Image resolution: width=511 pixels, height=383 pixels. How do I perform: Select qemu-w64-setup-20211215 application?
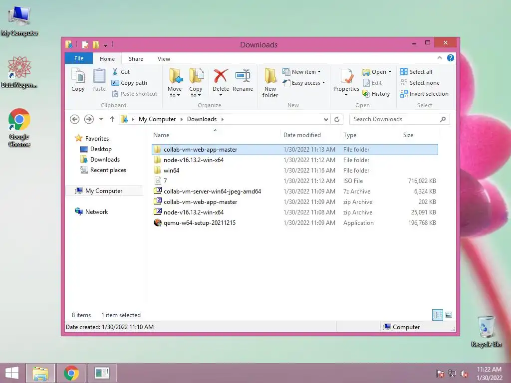pyautogui.click(x=295, y=222)
